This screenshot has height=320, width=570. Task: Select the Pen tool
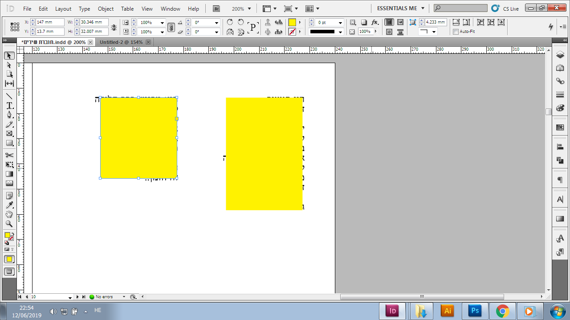coord(9,115)
